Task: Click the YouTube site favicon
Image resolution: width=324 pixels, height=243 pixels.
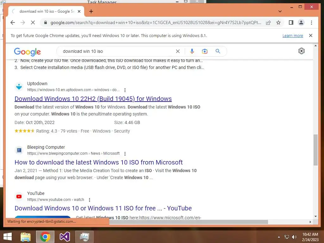Action: [19, 196]
